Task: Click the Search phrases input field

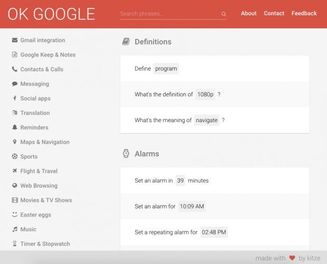Action: tap(169, 14)
